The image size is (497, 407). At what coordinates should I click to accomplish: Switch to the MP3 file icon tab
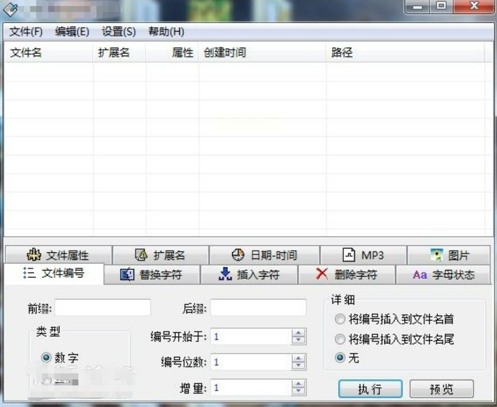click(x=363, y=255)
